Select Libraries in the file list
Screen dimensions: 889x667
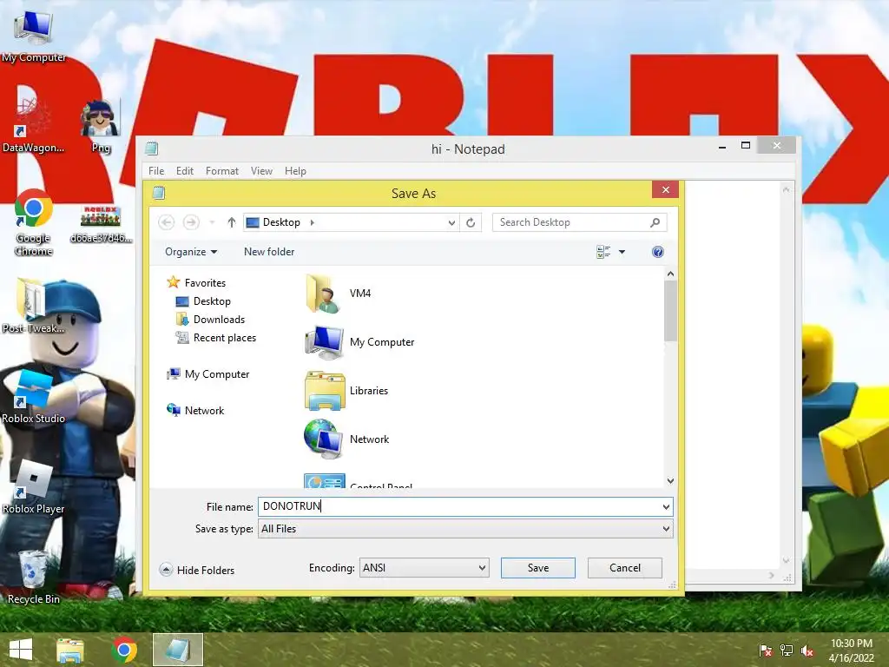[x=346, y=391]
